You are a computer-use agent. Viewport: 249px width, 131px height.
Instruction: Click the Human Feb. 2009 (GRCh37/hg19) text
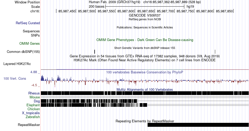tap(115, 2)
